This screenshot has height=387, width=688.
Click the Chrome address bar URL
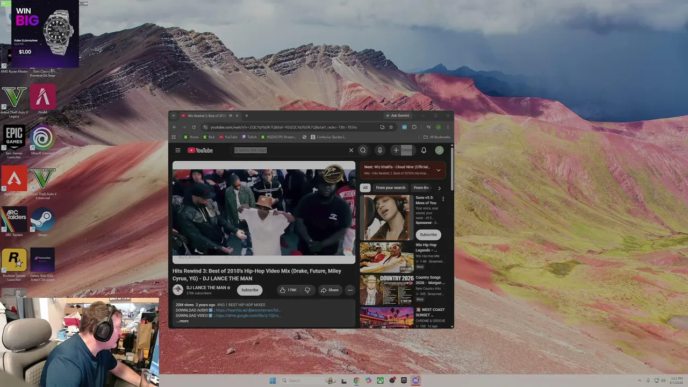coord(284,127)
